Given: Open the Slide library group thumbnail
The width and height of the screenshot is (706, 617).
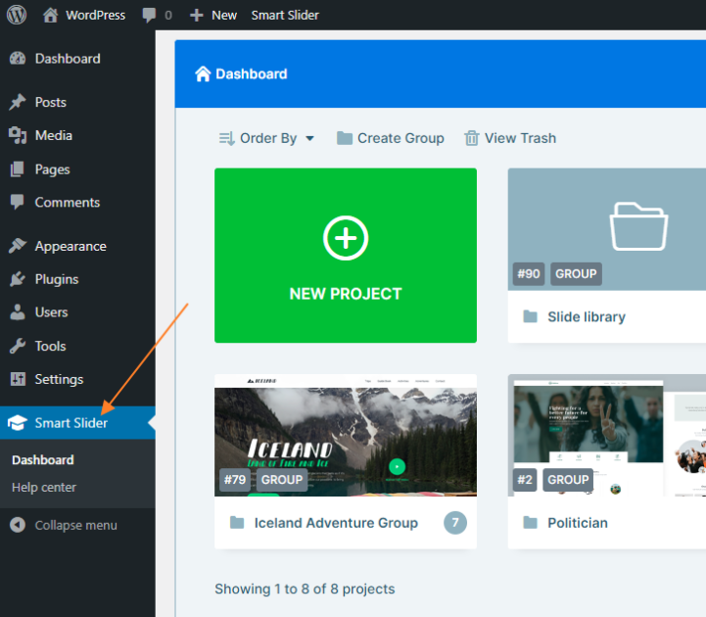Looking at the screenshot, I should (607, 229).
